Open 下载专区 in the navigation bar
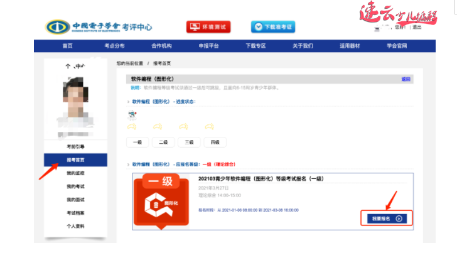Screen dimensions: 457x253 click(x=255, y=46)
